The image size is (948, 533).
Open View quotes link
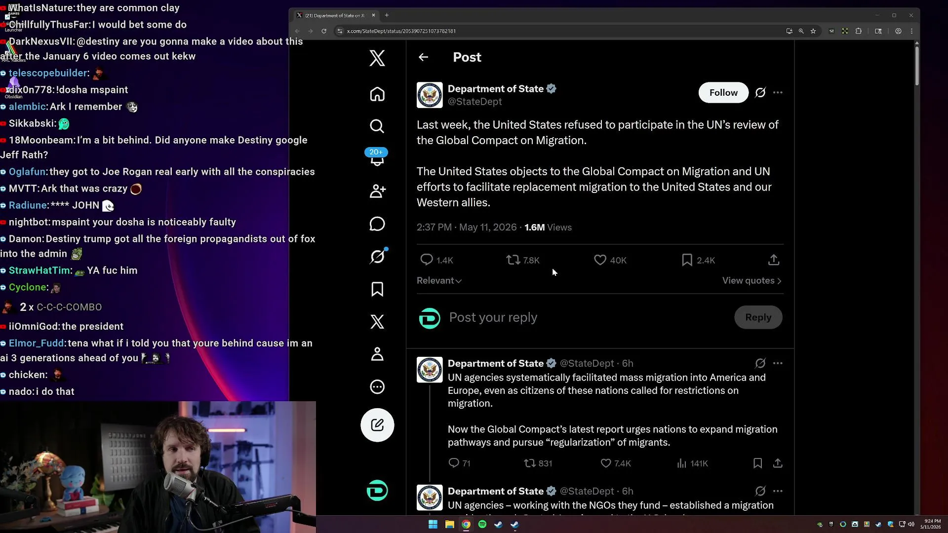click(752, 281)
